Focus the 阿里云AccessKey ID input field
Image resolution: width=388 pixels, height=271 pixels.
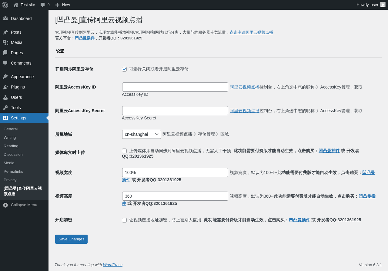click(175, 87)
